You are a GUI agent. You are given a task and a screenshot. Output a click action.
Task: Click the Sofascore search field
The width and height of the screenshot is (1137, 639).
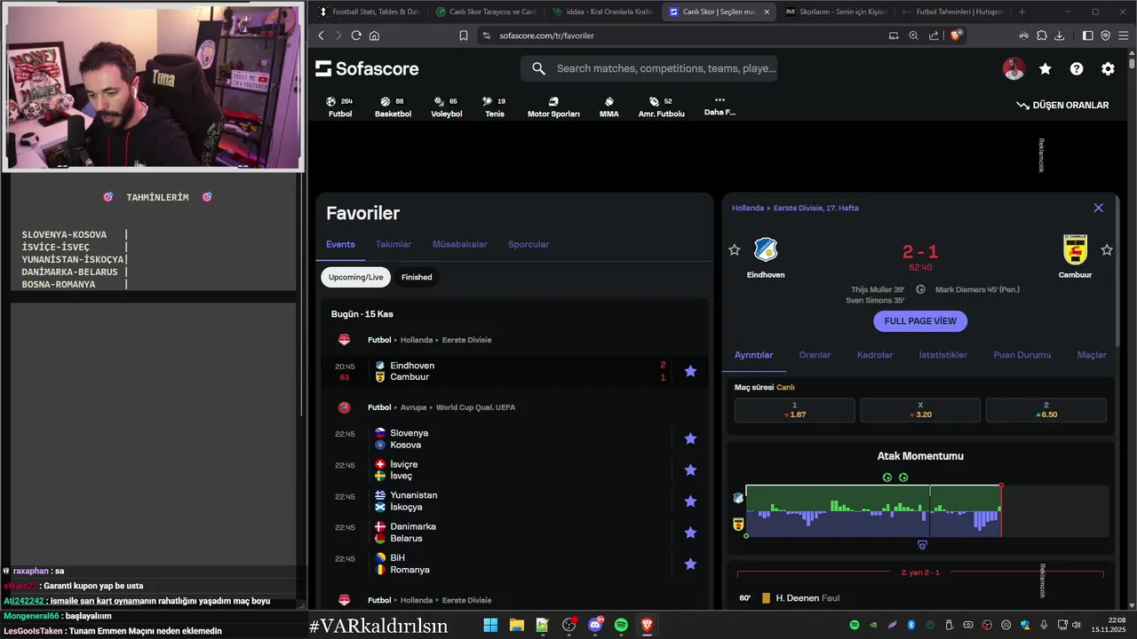pyautogui.click(x=649, y=68)
